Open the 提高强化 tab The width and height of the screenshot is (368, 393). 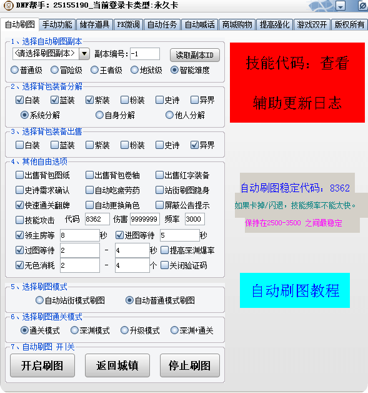tap(274, 25)
